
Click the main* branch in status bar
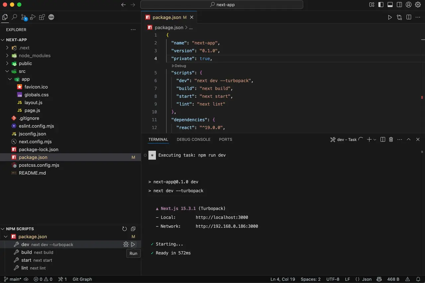[13, 279]
